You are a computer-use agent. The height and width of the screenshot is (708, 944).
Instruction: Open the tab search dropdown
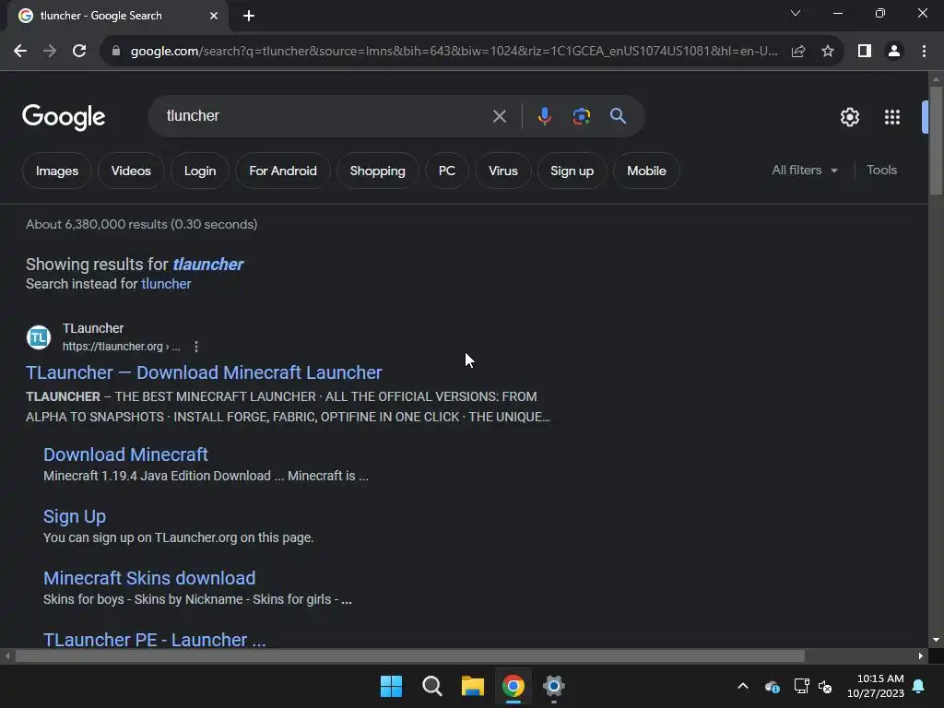click(796, 13)
